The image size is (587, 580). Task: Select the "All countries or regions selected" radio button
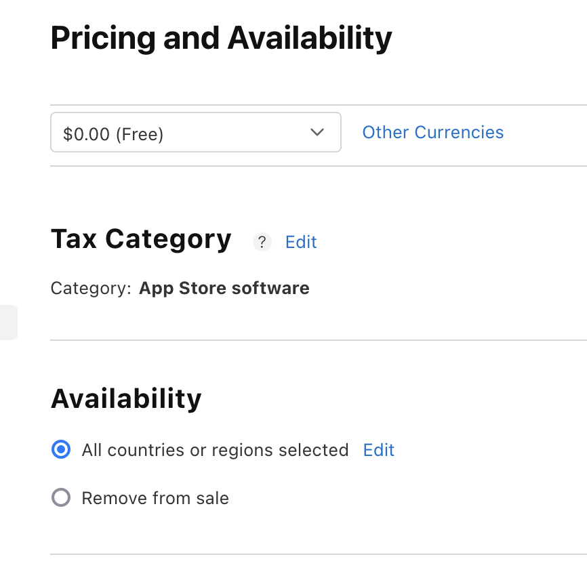(61, 450)
